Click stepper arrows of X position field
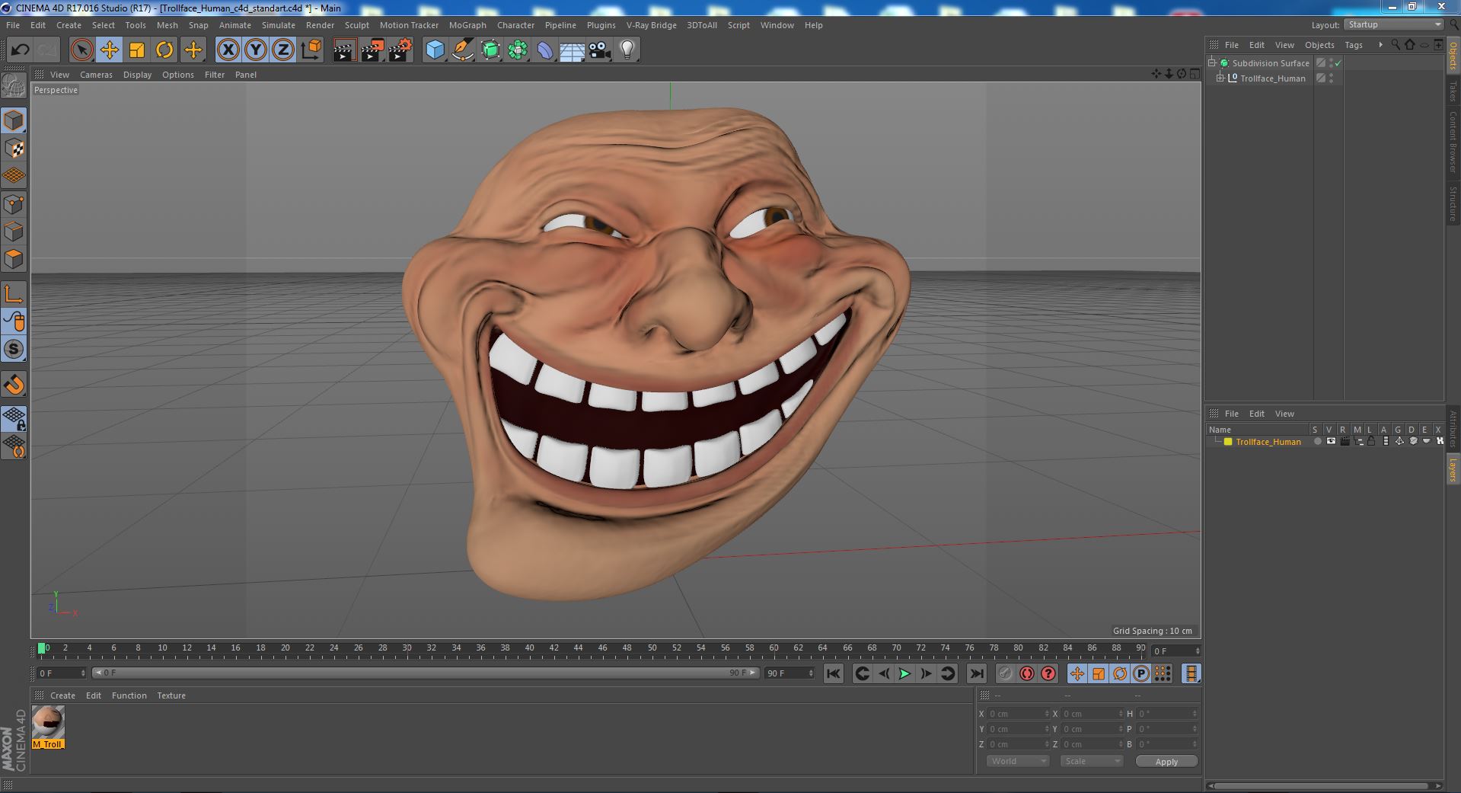 point(1047,714)
